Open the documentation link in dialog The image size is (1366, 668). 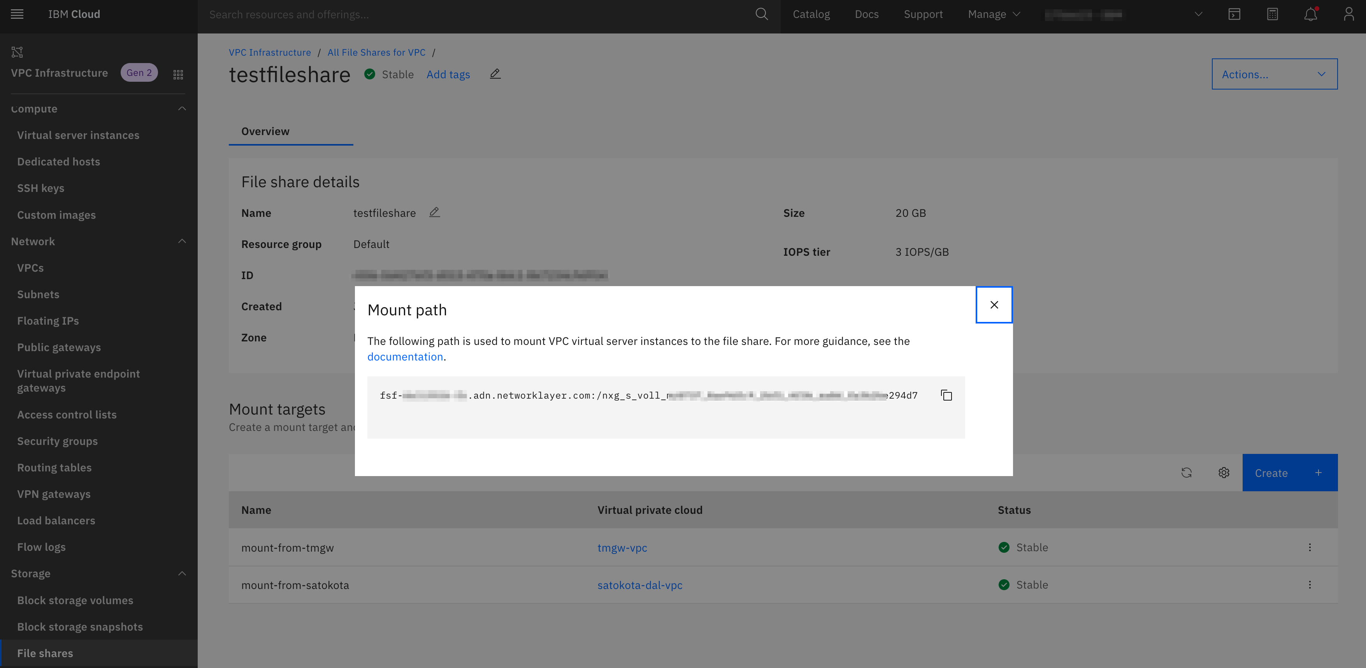point(405,357)
